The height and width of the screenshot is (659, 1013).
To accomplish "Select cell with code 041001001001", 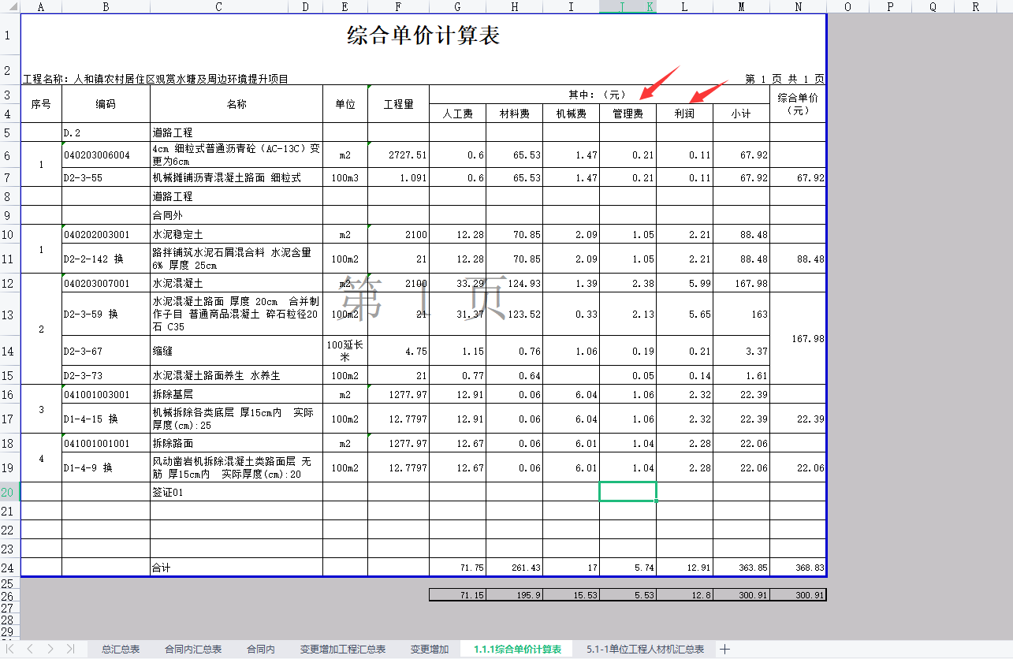I will [x=106, y=443].
